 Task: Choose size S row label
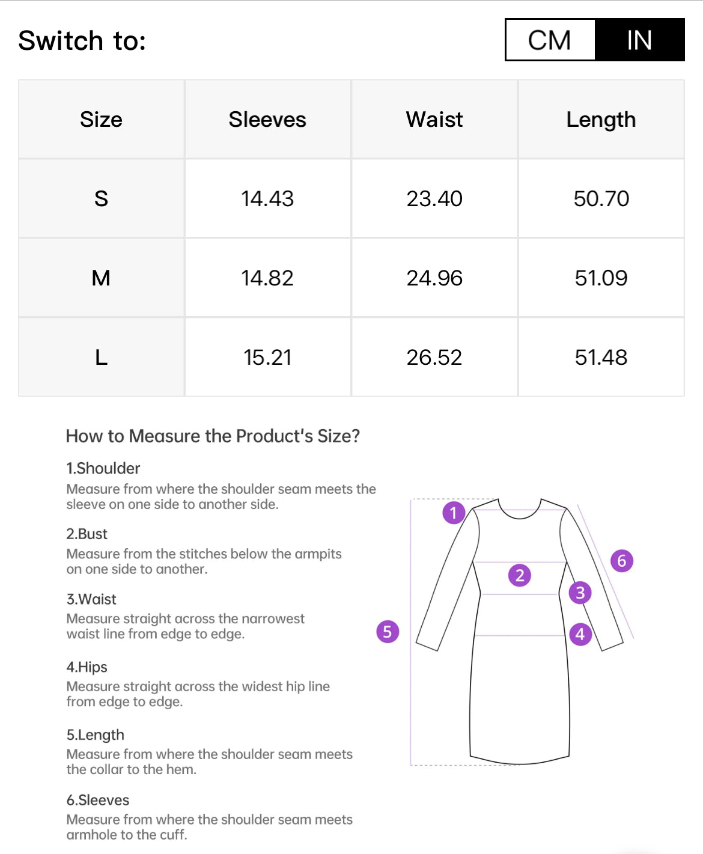(101, 199)
